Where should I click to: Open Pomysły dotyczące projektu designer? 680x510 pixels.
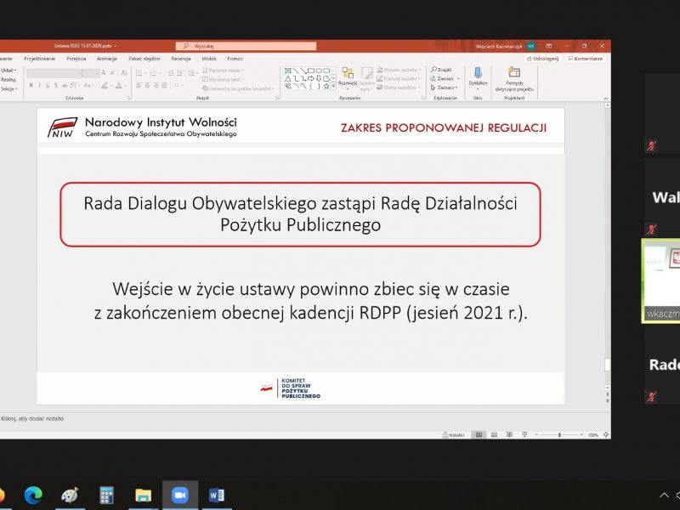point(514,79)
